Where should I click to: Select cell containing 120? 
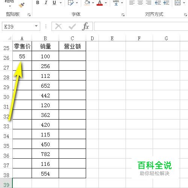click(45, 105)
